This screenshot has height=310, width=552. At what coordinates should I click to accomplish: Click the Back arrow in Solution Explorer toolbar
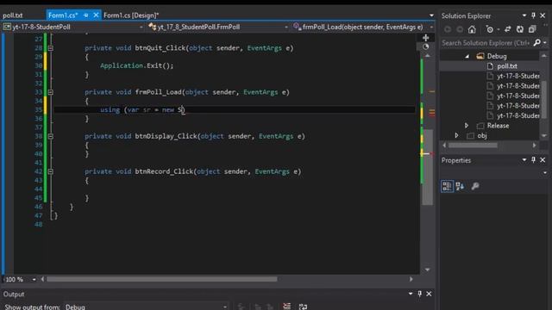click(448, 29)
